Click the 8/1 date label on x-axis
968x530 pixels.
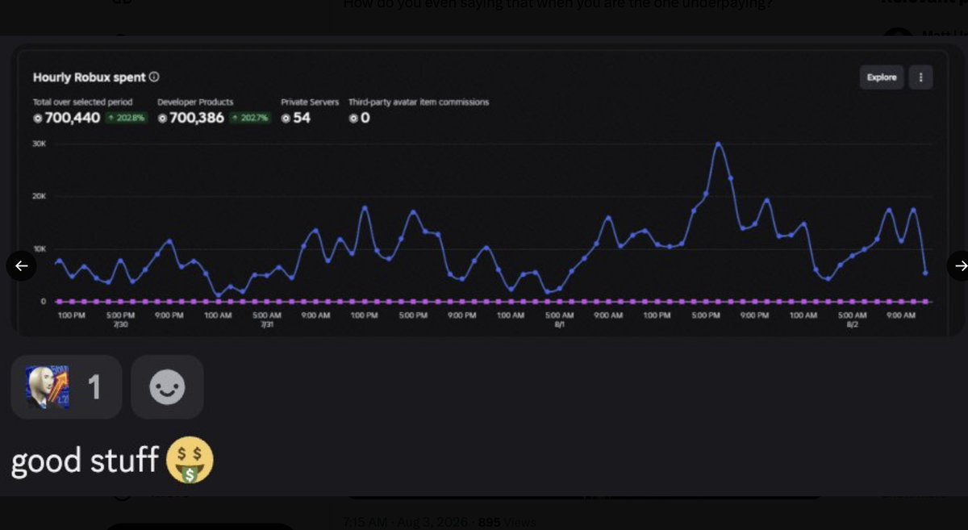(559, 323)
